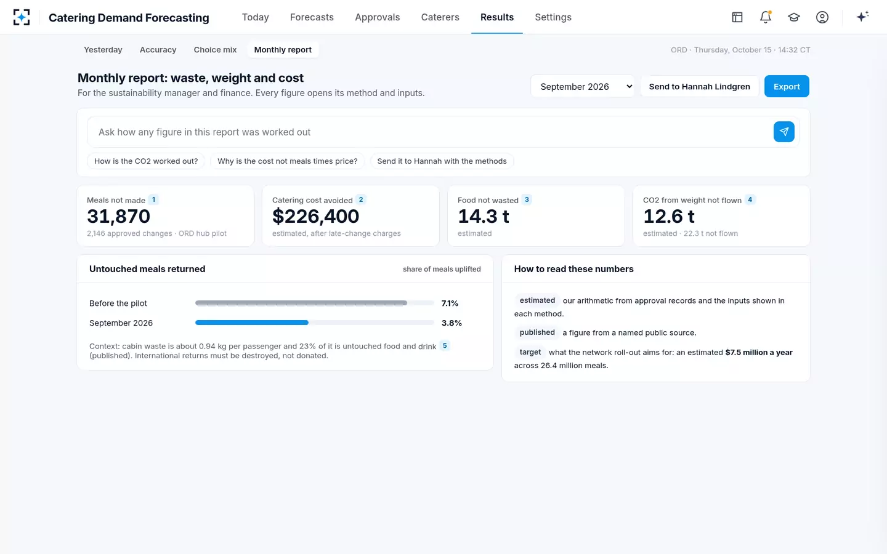
Task: Open the graduation cap help icon
Action: (x=794, y=17)
